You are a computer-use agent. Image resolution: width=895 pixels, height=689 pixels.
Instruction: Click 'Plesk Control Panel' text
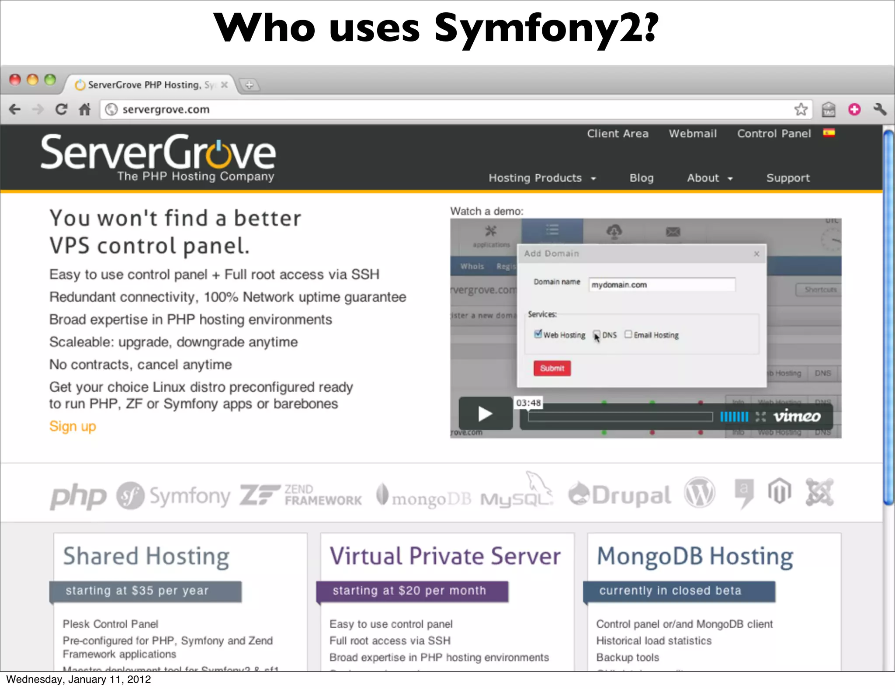111,624
